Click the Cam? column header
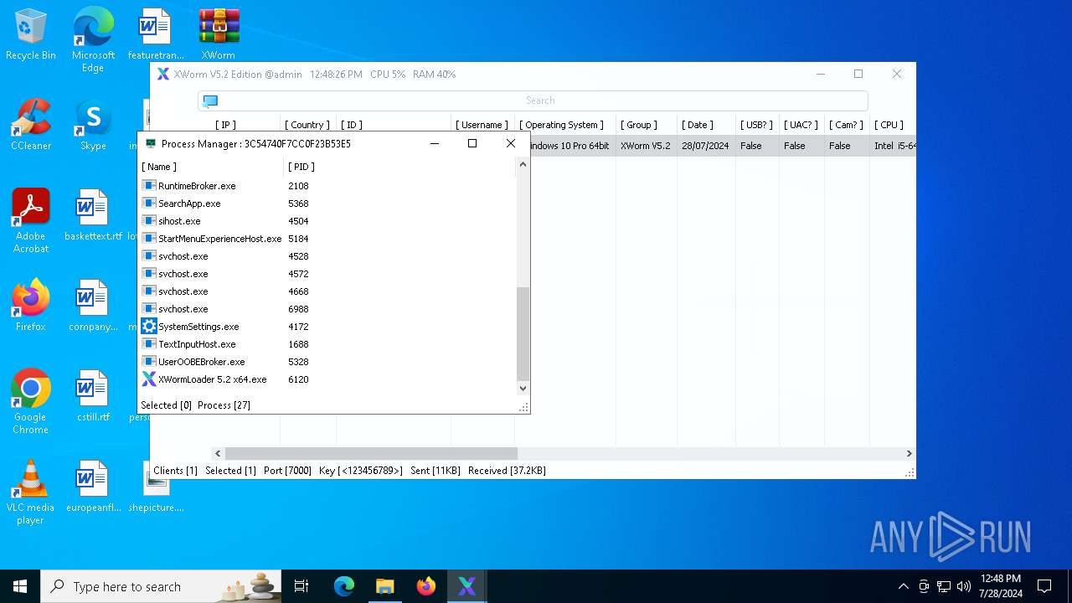 tap(846, 125)
